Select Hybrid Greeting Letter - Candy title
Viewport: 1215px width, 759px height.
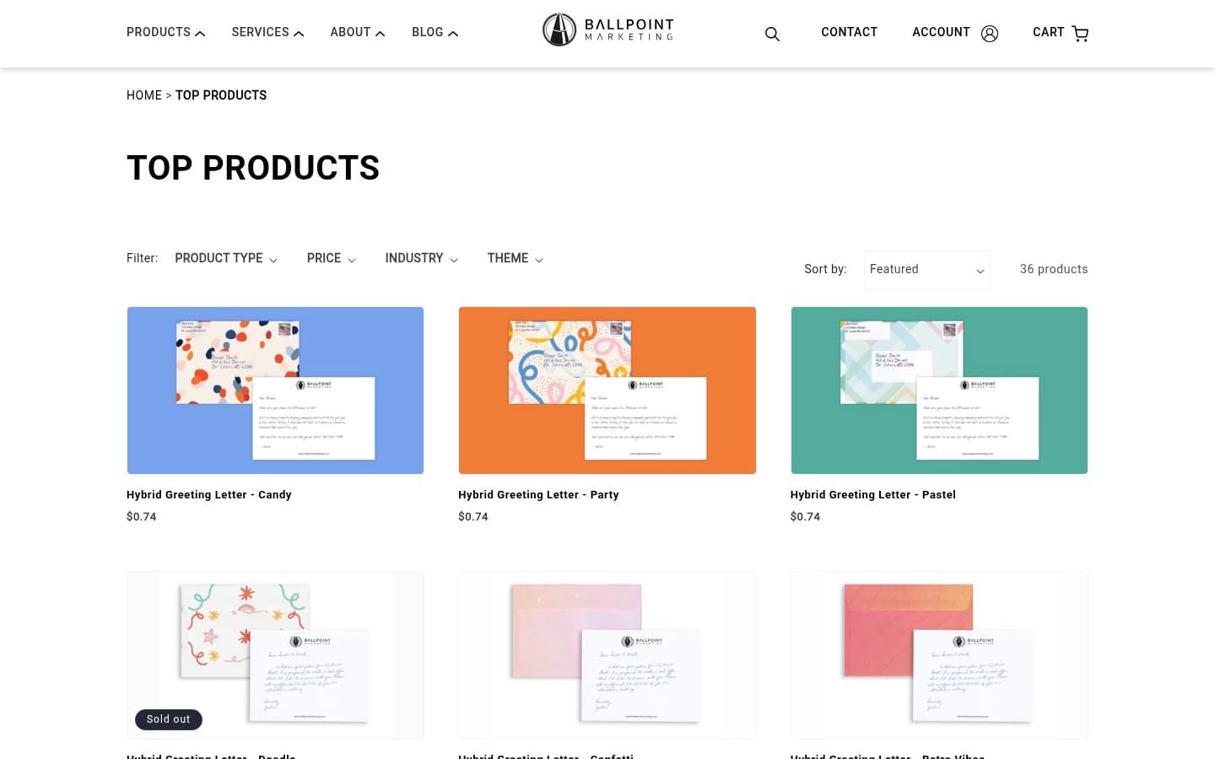[209, 495]
